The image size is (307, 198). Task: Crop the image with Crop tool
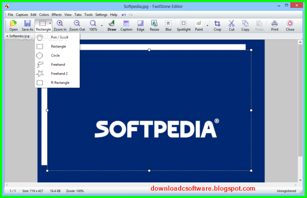coord(217,26)
